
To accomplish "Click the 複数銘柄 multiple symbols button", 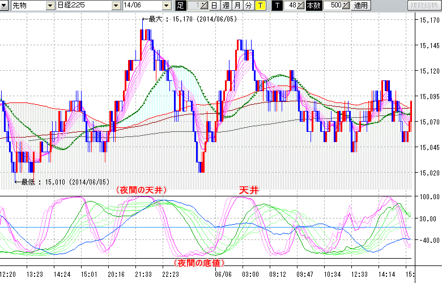I will coord(423,6).
